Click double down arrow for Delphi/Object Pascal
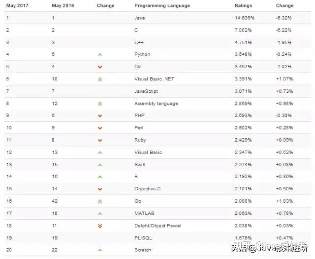Image resolution: width=315 pixels, height=259 pixels. (100, 226)
